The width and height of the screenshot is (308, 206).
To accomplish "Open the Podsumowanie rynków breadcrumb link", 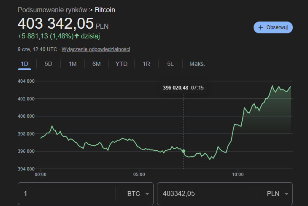I will (x=52, y=10).
